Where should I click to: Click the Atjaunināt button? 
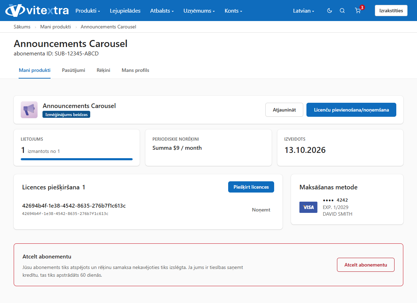click(x=284, y=110)
